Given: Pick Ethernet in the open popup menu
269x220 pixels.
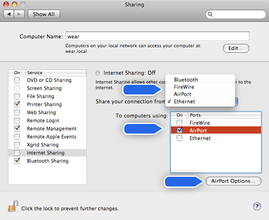Looking at the screenshot, I should click(184, 101).
